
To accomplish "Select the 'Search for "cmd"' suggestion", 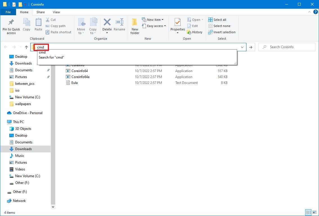I will 51,57.
